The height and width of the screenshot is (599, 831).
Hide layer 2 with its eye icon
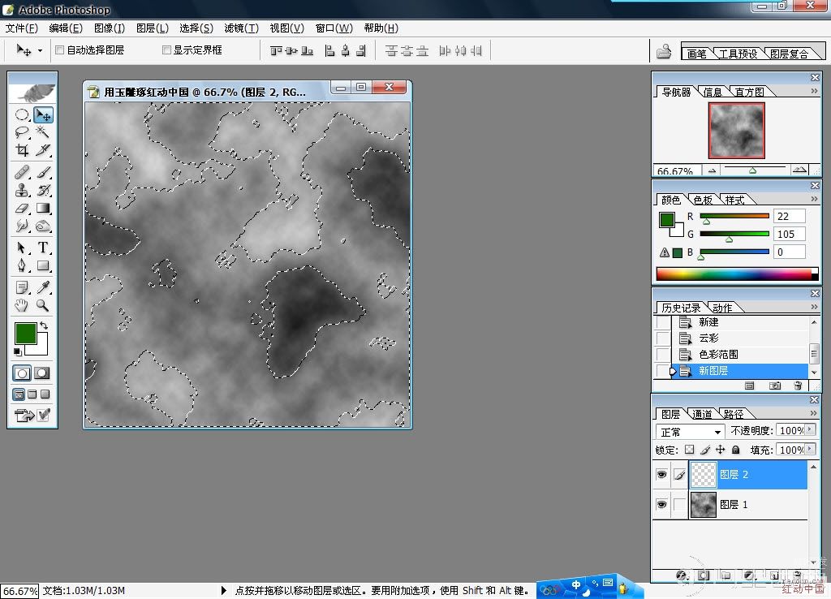[x=661, y=475]
